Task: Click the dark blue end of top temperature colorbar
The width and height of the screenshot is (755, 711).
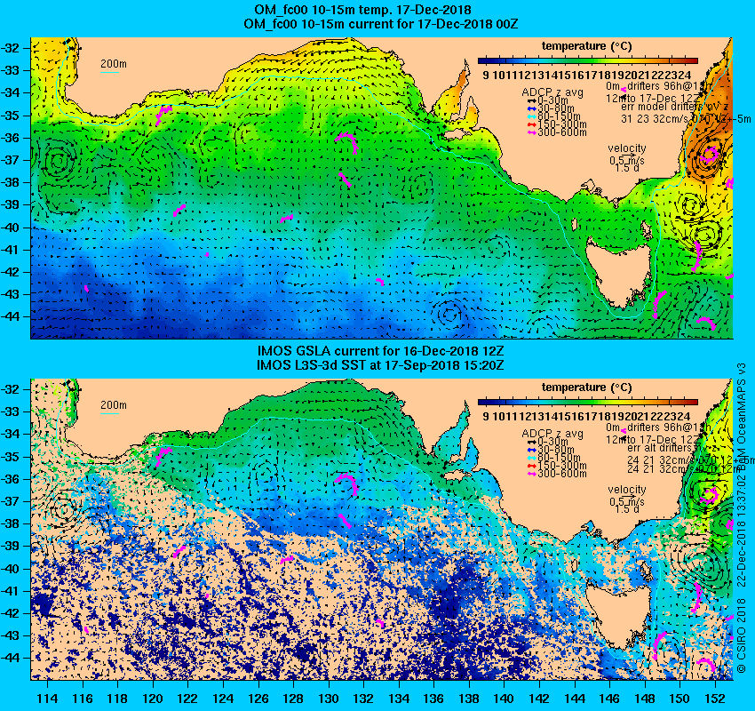Action: (484, 60)
